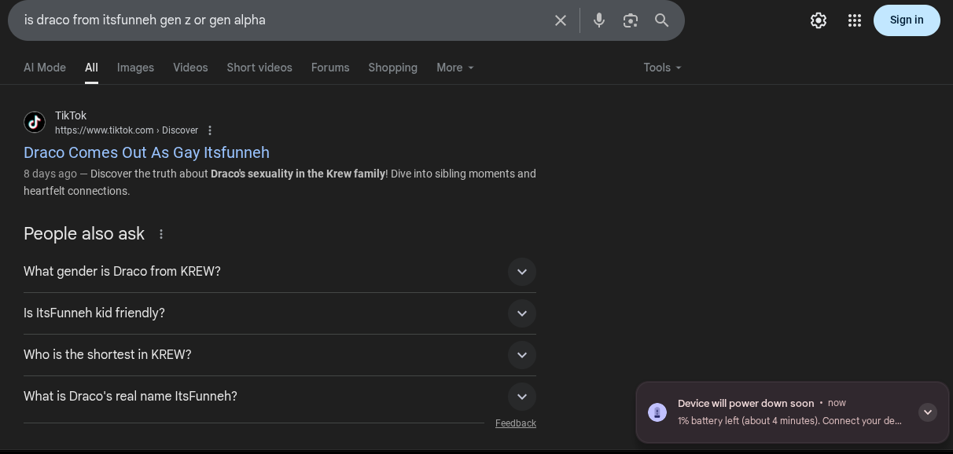Switch to Images tab
This screenshot has height=454, width=953.
point(135,68)
